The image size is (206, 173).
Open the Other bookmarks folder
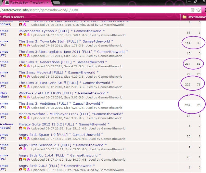click(x=194, y=17)
